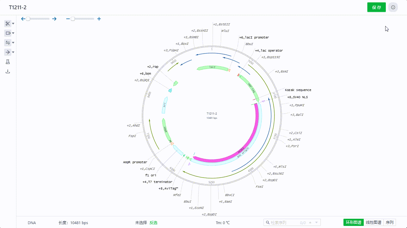
Task: Open the info icon beside save
Action: [x=393, y=7]
